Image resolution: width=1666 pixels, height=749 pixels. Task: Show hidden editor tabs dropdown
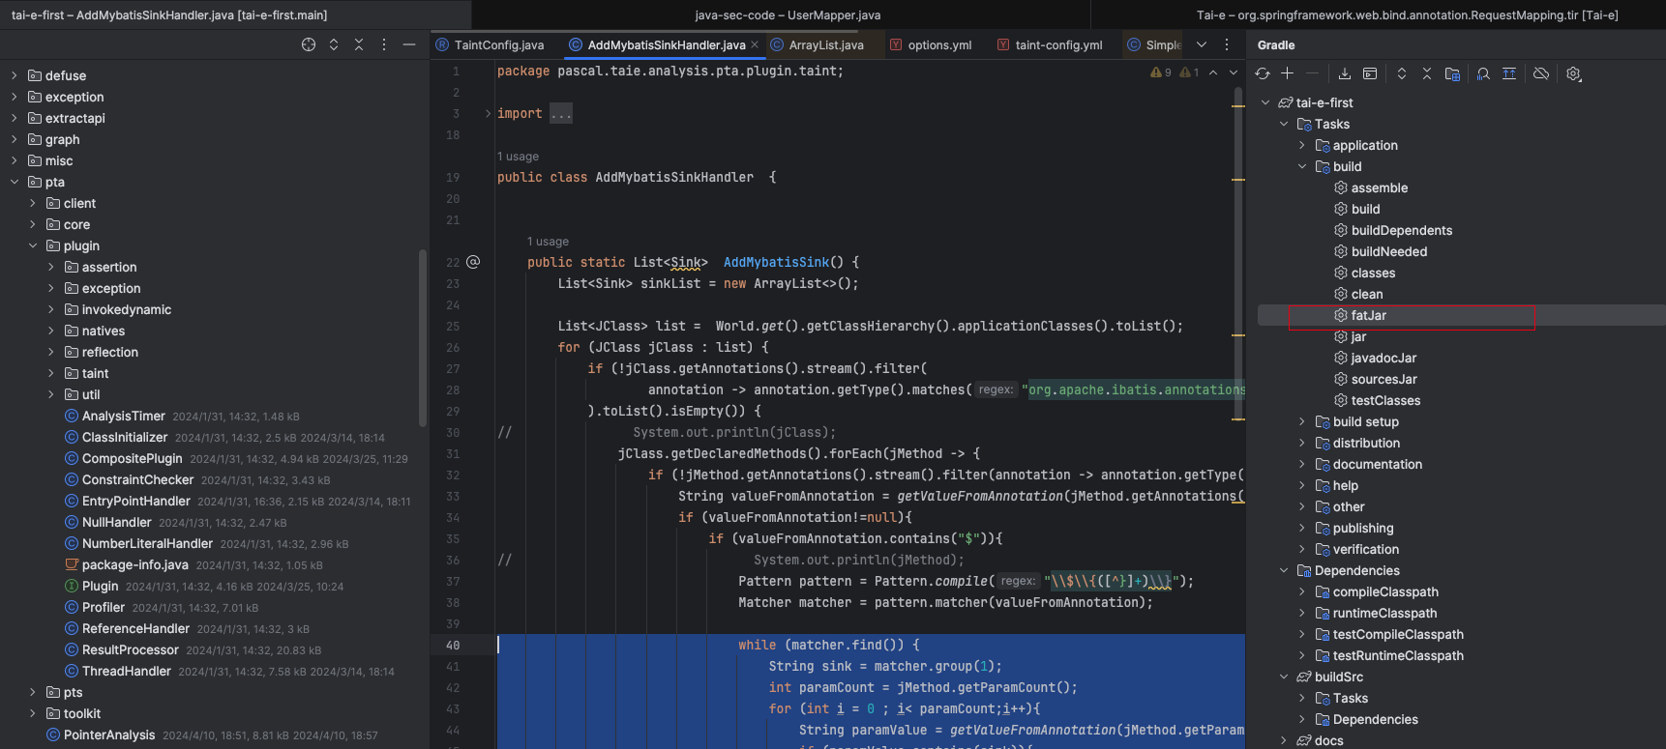(1202, 44)
